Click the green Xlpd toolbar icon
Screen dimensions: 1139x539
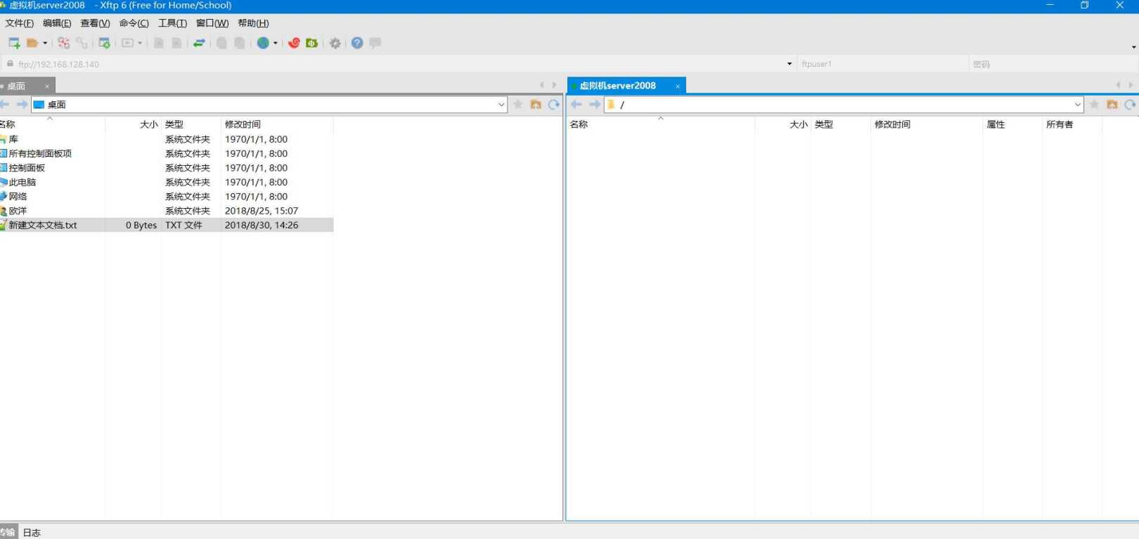[x=311, y=43]
